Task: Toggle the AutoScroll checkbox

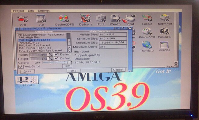Action: (x=21, y=66)
